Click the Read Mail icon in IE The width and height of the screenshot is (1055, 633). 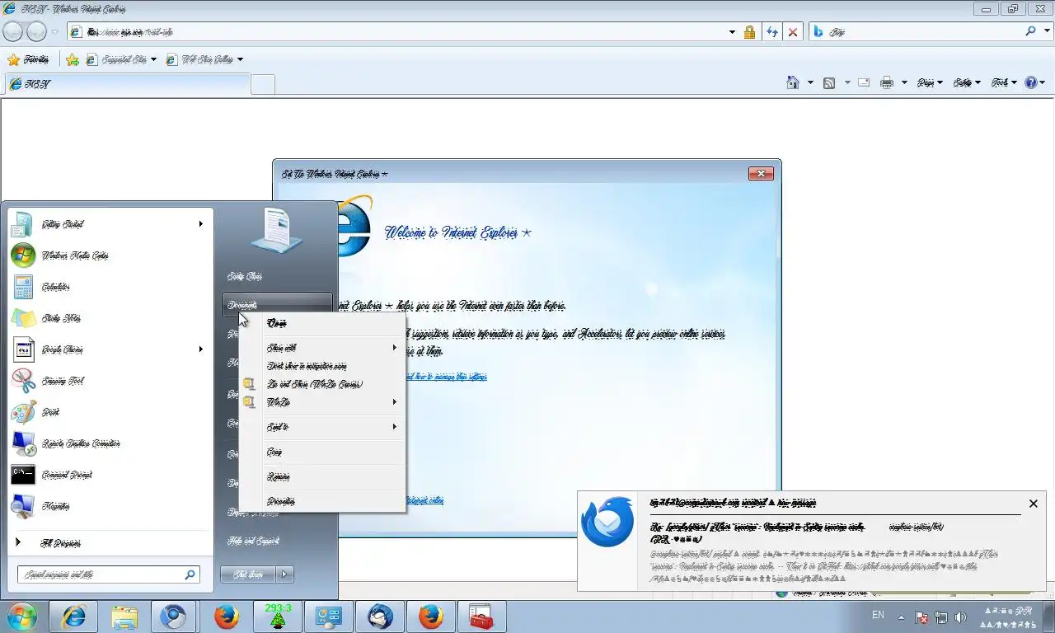click(x=864, y=82)
